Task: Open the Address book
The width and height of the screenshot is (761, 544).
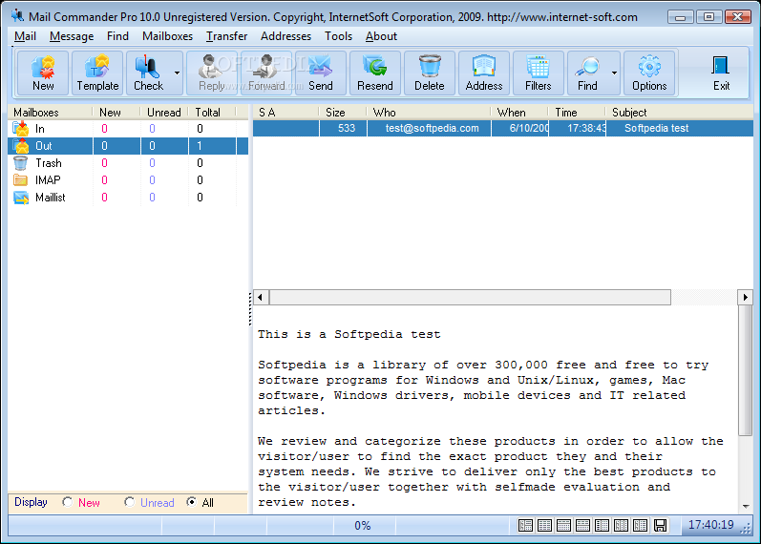Action: point(484,73)
